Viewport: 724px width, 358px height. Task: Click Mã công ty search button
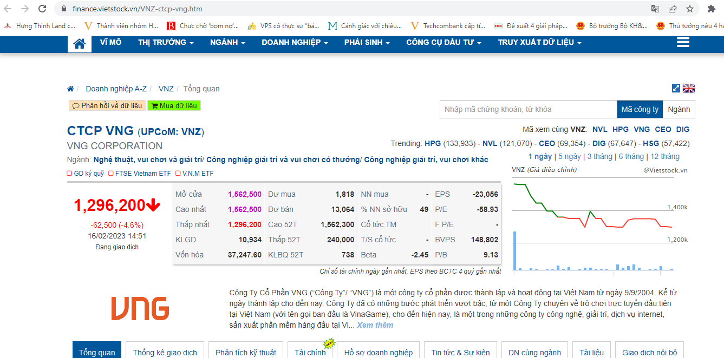640,109
